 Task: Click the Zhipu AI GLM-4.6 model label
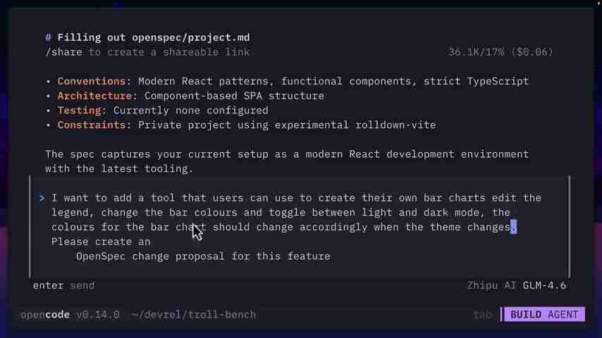click(516, 285)
